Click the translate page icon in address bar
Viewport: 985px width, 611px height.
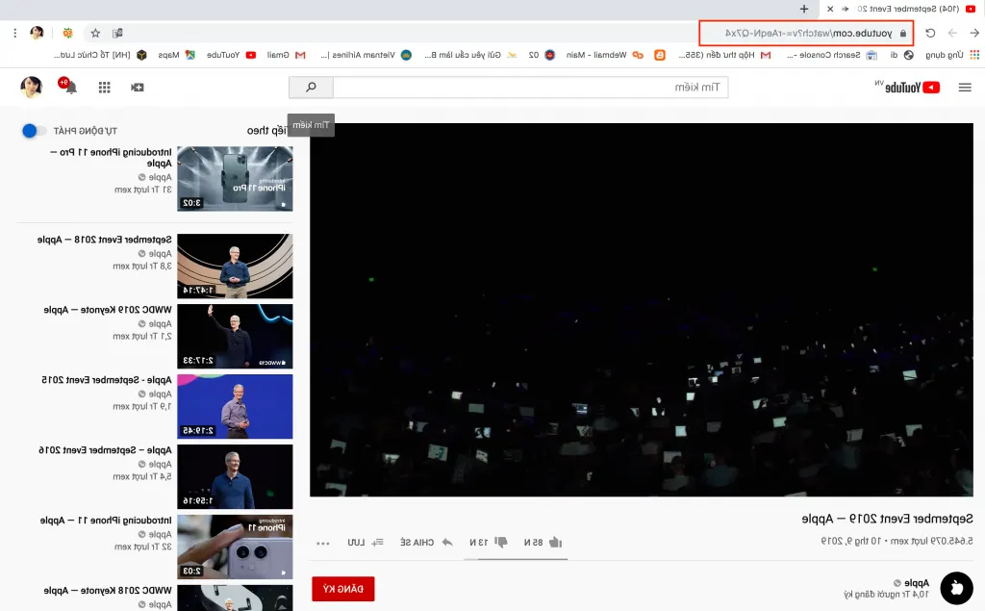[x=117, y=33]
